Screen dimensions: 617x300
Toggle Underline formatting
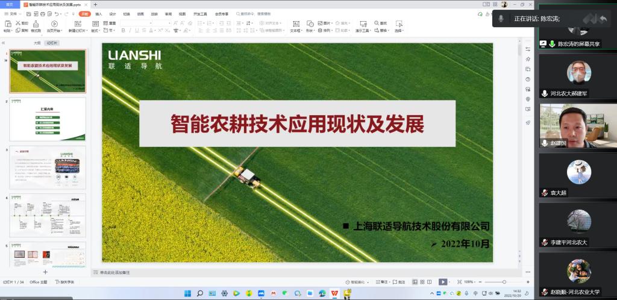coord(137,30)
